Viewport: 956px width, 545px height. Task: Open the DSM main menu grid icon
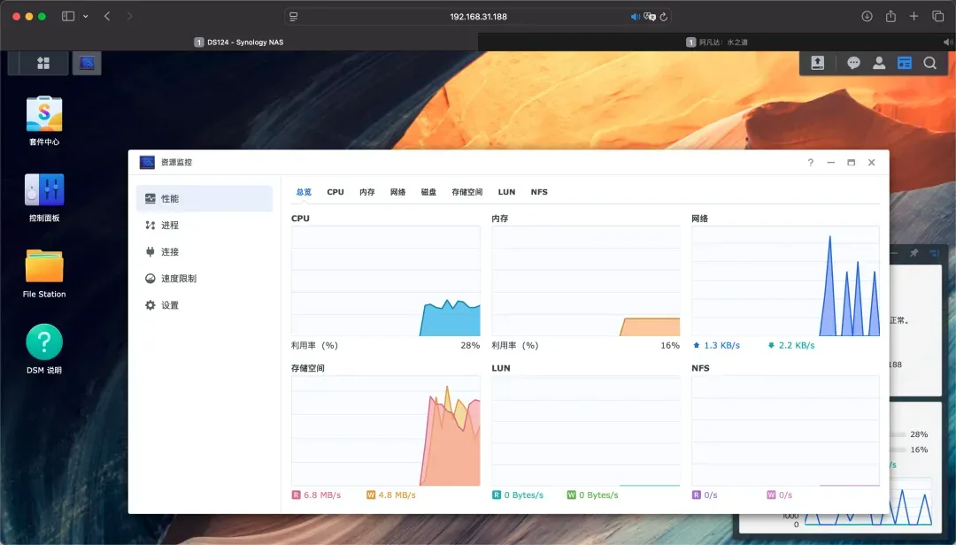43,64
